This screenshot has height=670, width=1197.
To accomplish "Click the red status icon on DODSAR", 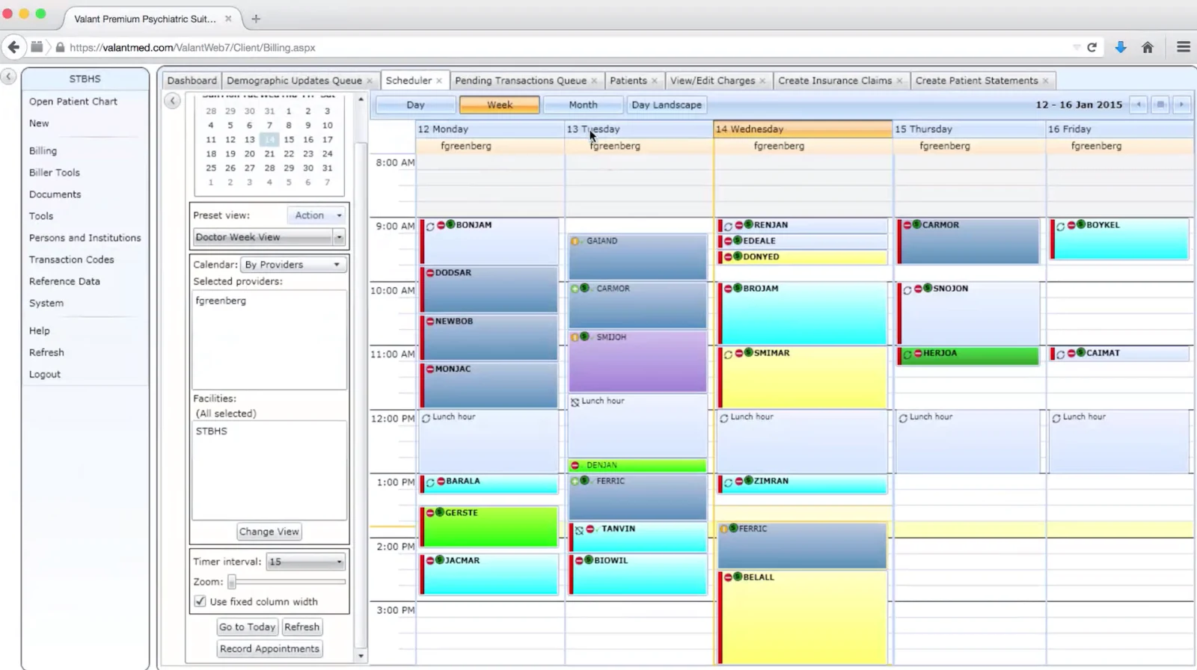I will tap(430, 273).
